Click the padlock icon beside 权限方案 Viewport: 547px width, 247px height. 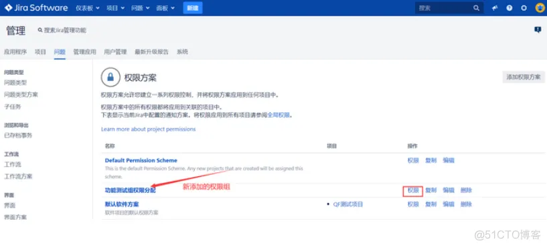tap(110, 77)
